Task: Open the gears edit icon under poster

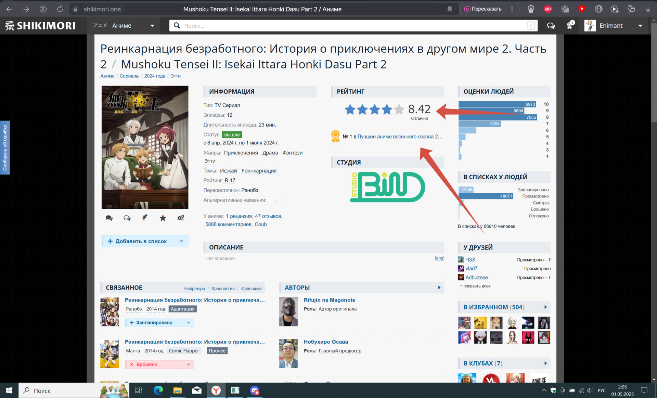Action: (181, 218)
